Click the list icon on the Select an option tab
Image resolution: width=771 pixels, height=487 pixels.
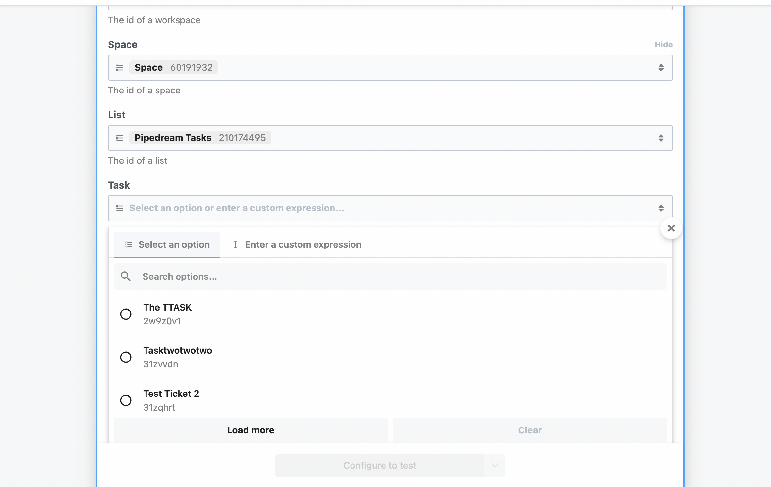click(128, 244)
